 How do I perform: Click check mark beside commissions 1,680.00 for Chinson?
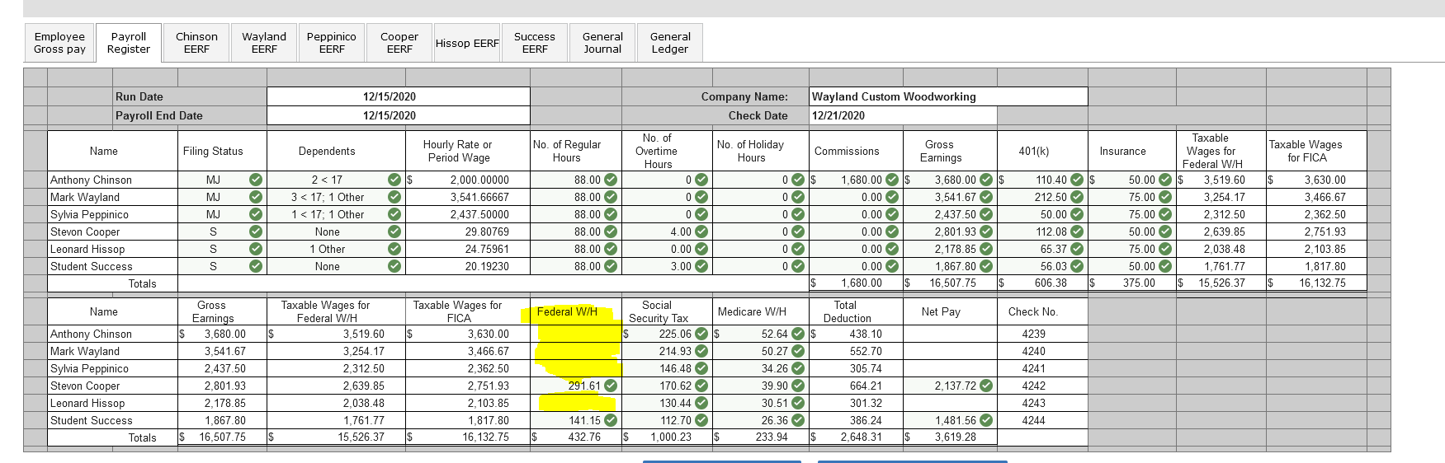pyautogui.click(x=892, y=180)
